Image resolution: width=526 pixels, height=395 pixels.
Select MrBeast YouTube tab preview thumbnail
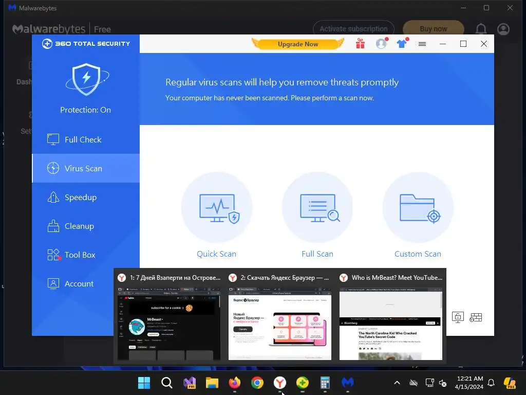[x=169, y=324]
